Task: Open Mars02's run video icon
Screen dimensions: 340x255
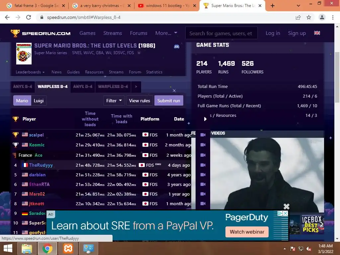Action: (203, 194)
